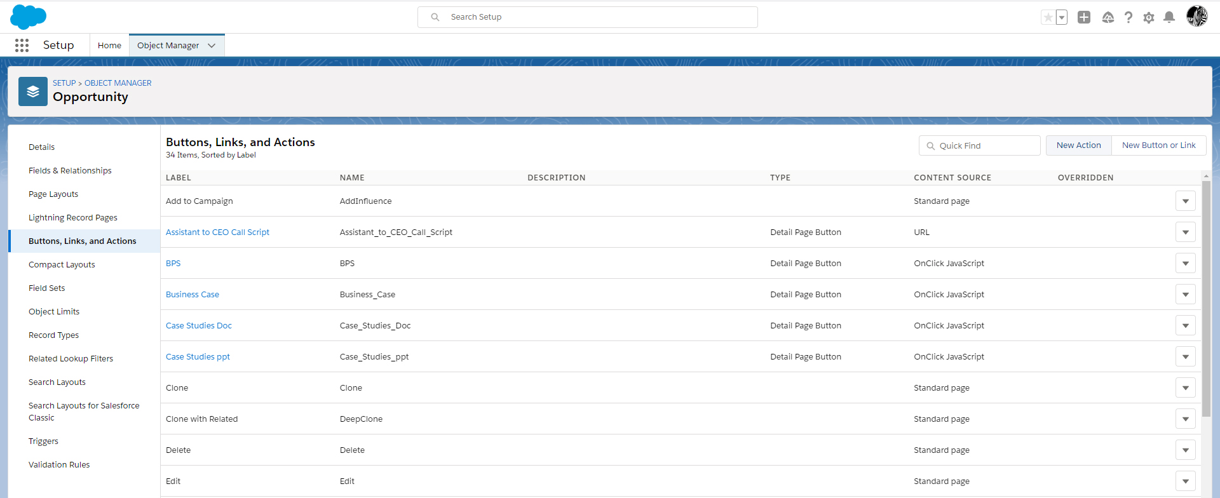
Task: Open the global actions plus icon
Action: pos(1084,18)
